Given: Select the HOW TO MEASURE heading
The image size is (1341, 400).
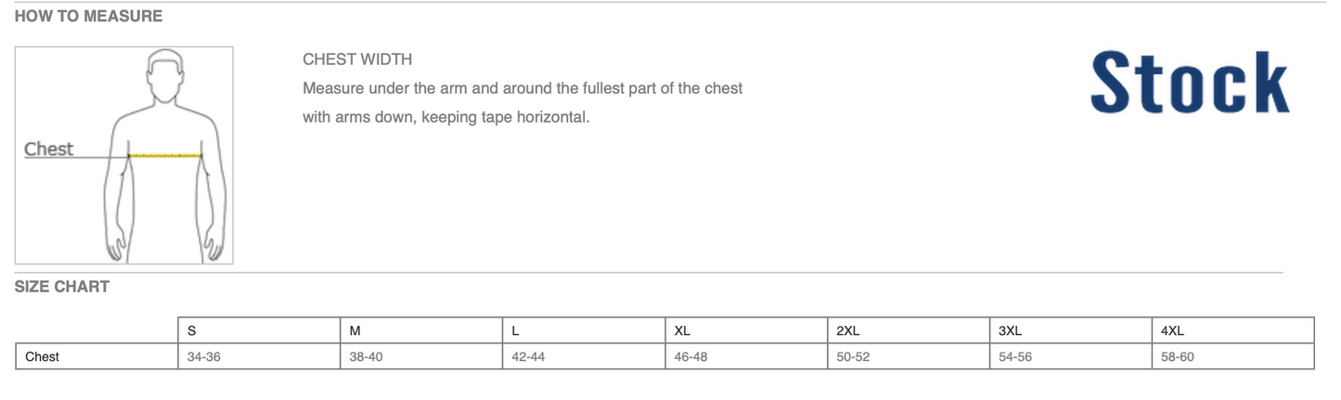Looking at the screenshot, I should tap(88, 16).
